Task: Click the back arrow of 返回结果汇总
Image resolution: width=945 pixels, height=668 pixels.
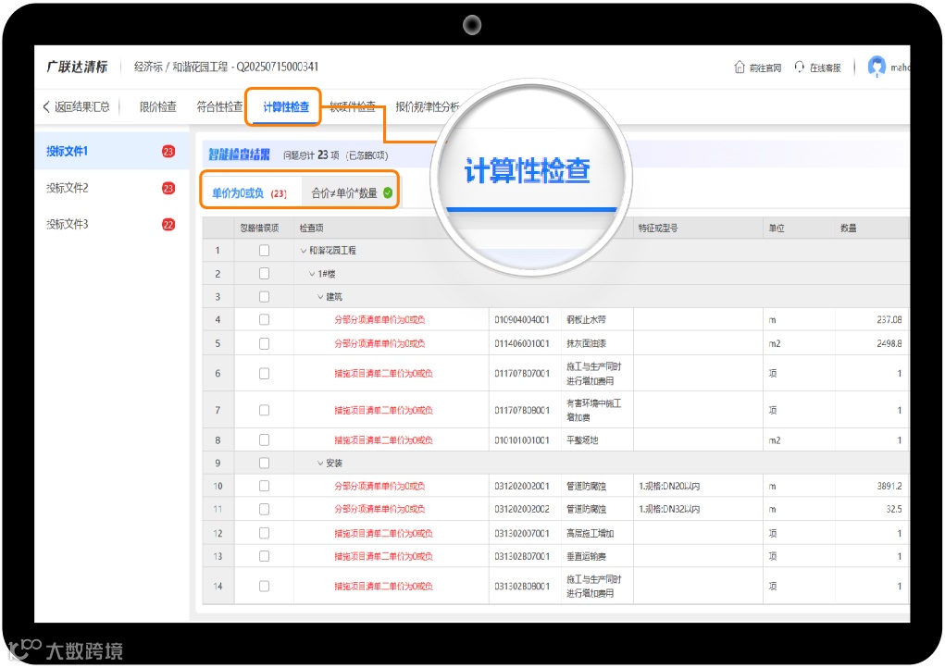Action: 46,106
